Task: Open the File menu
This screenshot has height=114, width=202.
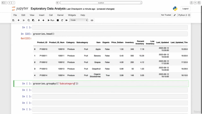Action: coord(15,15)
